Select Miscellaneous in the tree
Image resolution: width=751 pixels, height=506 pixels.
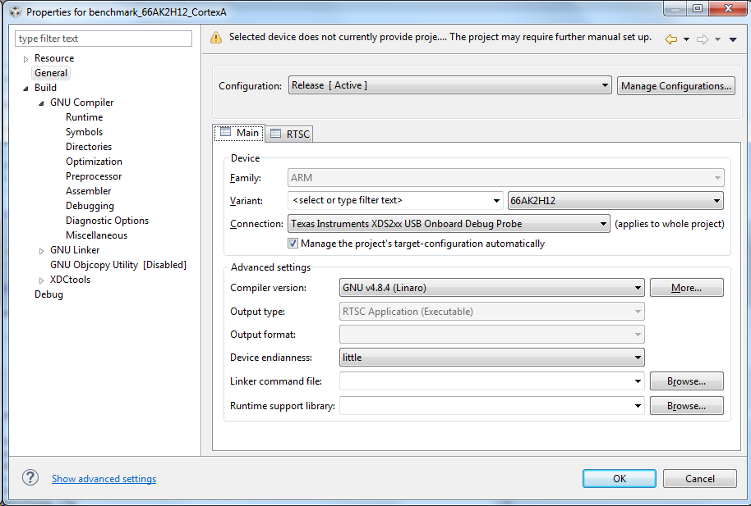(97, 235)
